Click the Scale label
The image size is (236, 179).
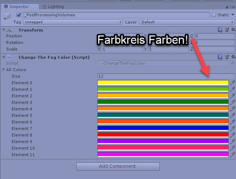[x=12, y=49]
